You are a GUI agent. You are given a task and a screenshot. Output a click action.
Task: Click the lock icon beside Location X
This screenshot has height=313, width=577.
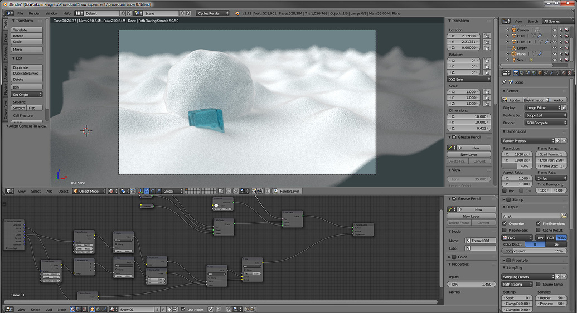(x=487, y=36)
